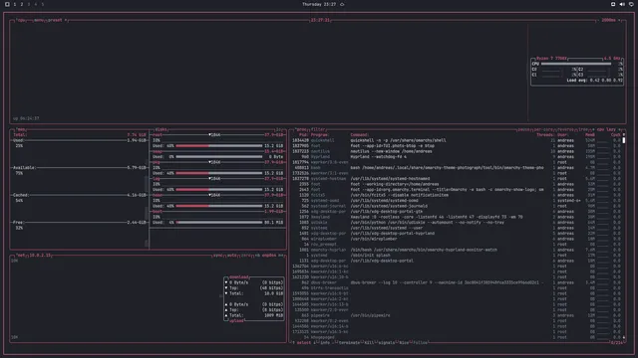The image size is (638, 358).
Task: Toggle the mem box label
Action: [x=20, y=129]
